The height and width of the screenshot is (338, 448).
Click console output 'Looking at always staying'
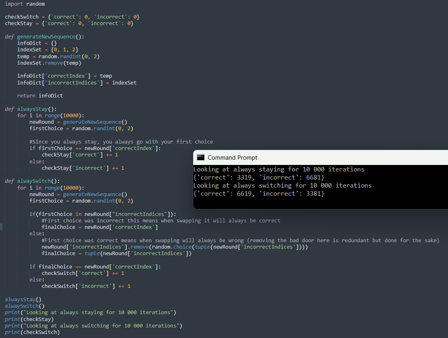(x=279, y=169)
